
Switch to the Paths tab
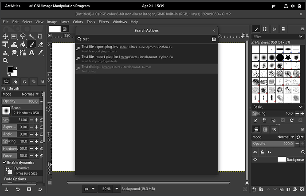coord(275,129)
